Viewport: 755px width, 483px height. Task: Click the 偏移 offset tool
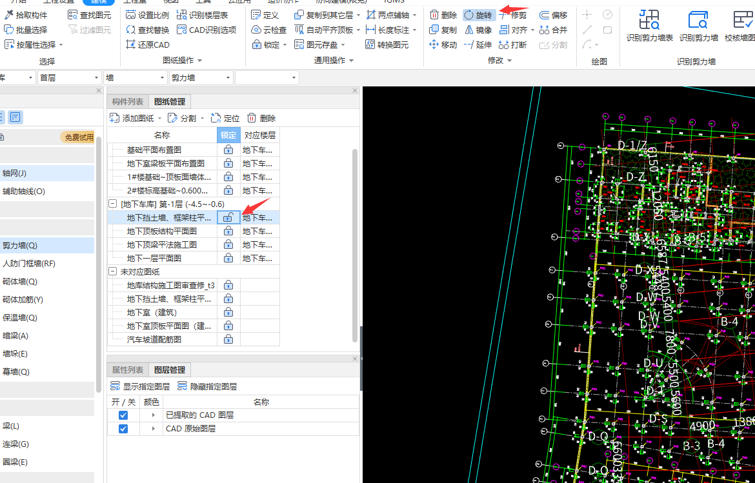(x=553, y=15)
